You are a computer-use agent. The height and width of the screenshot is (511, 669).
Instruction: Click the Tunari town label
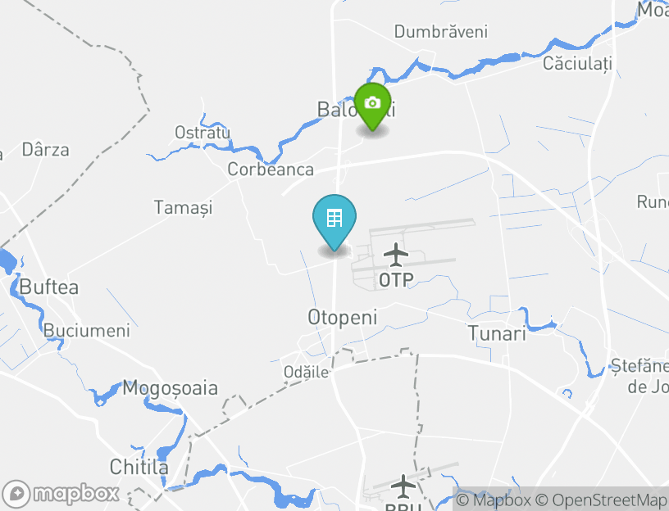(497, 333)
